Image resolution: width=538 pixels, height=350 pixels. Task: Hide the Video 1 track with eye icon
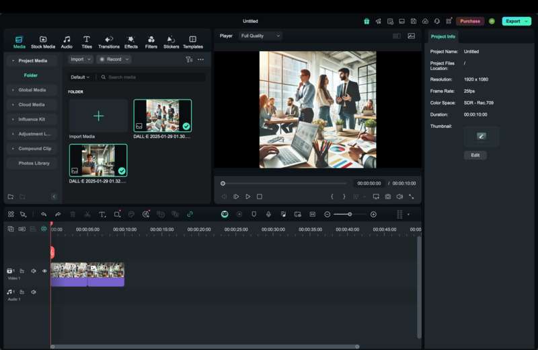click(44, 271)
